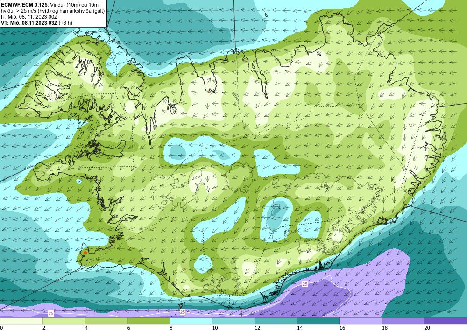Click the title line 'ECMWF/ECM 0.125: Vindur (10m) og 10m'
Screen dimensions: 467x331
pyautogui.click(x=50, y=5)
